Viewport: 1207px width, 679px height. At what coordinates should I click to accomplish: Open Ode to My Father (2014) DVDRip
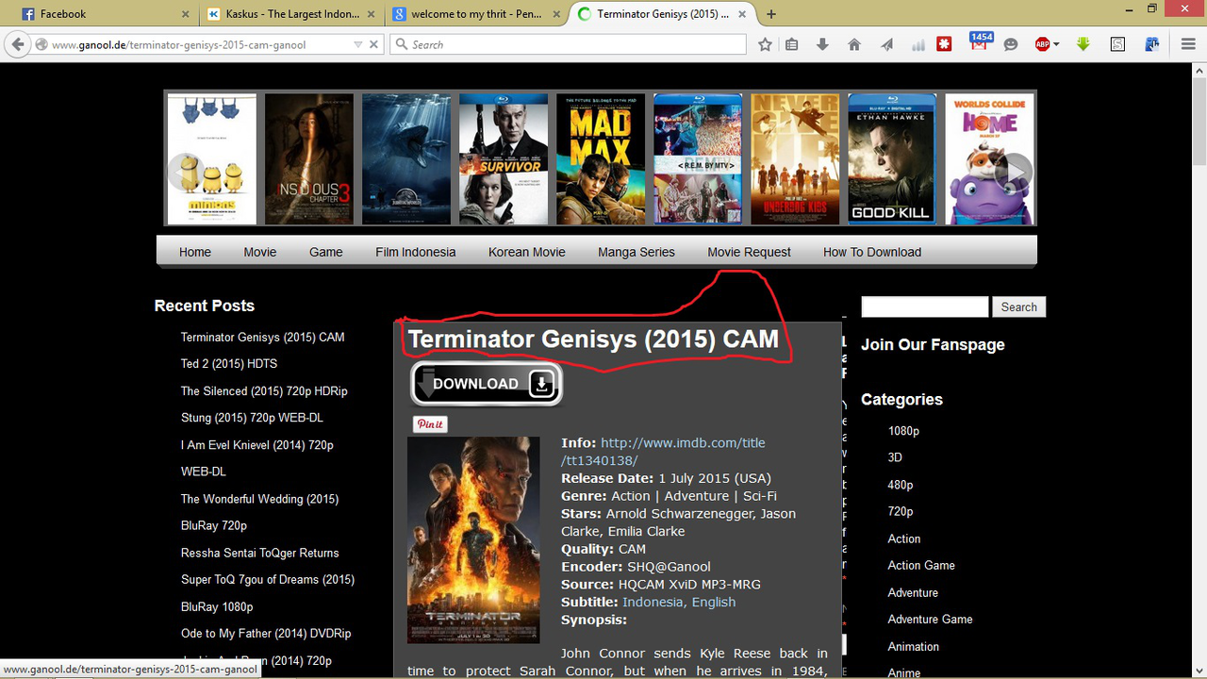coord(266,633)
